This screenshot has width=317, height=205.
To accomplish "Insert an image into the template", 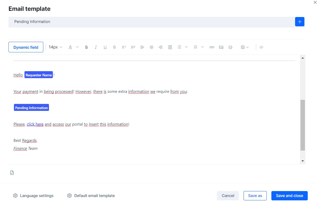I will point(221,47).
